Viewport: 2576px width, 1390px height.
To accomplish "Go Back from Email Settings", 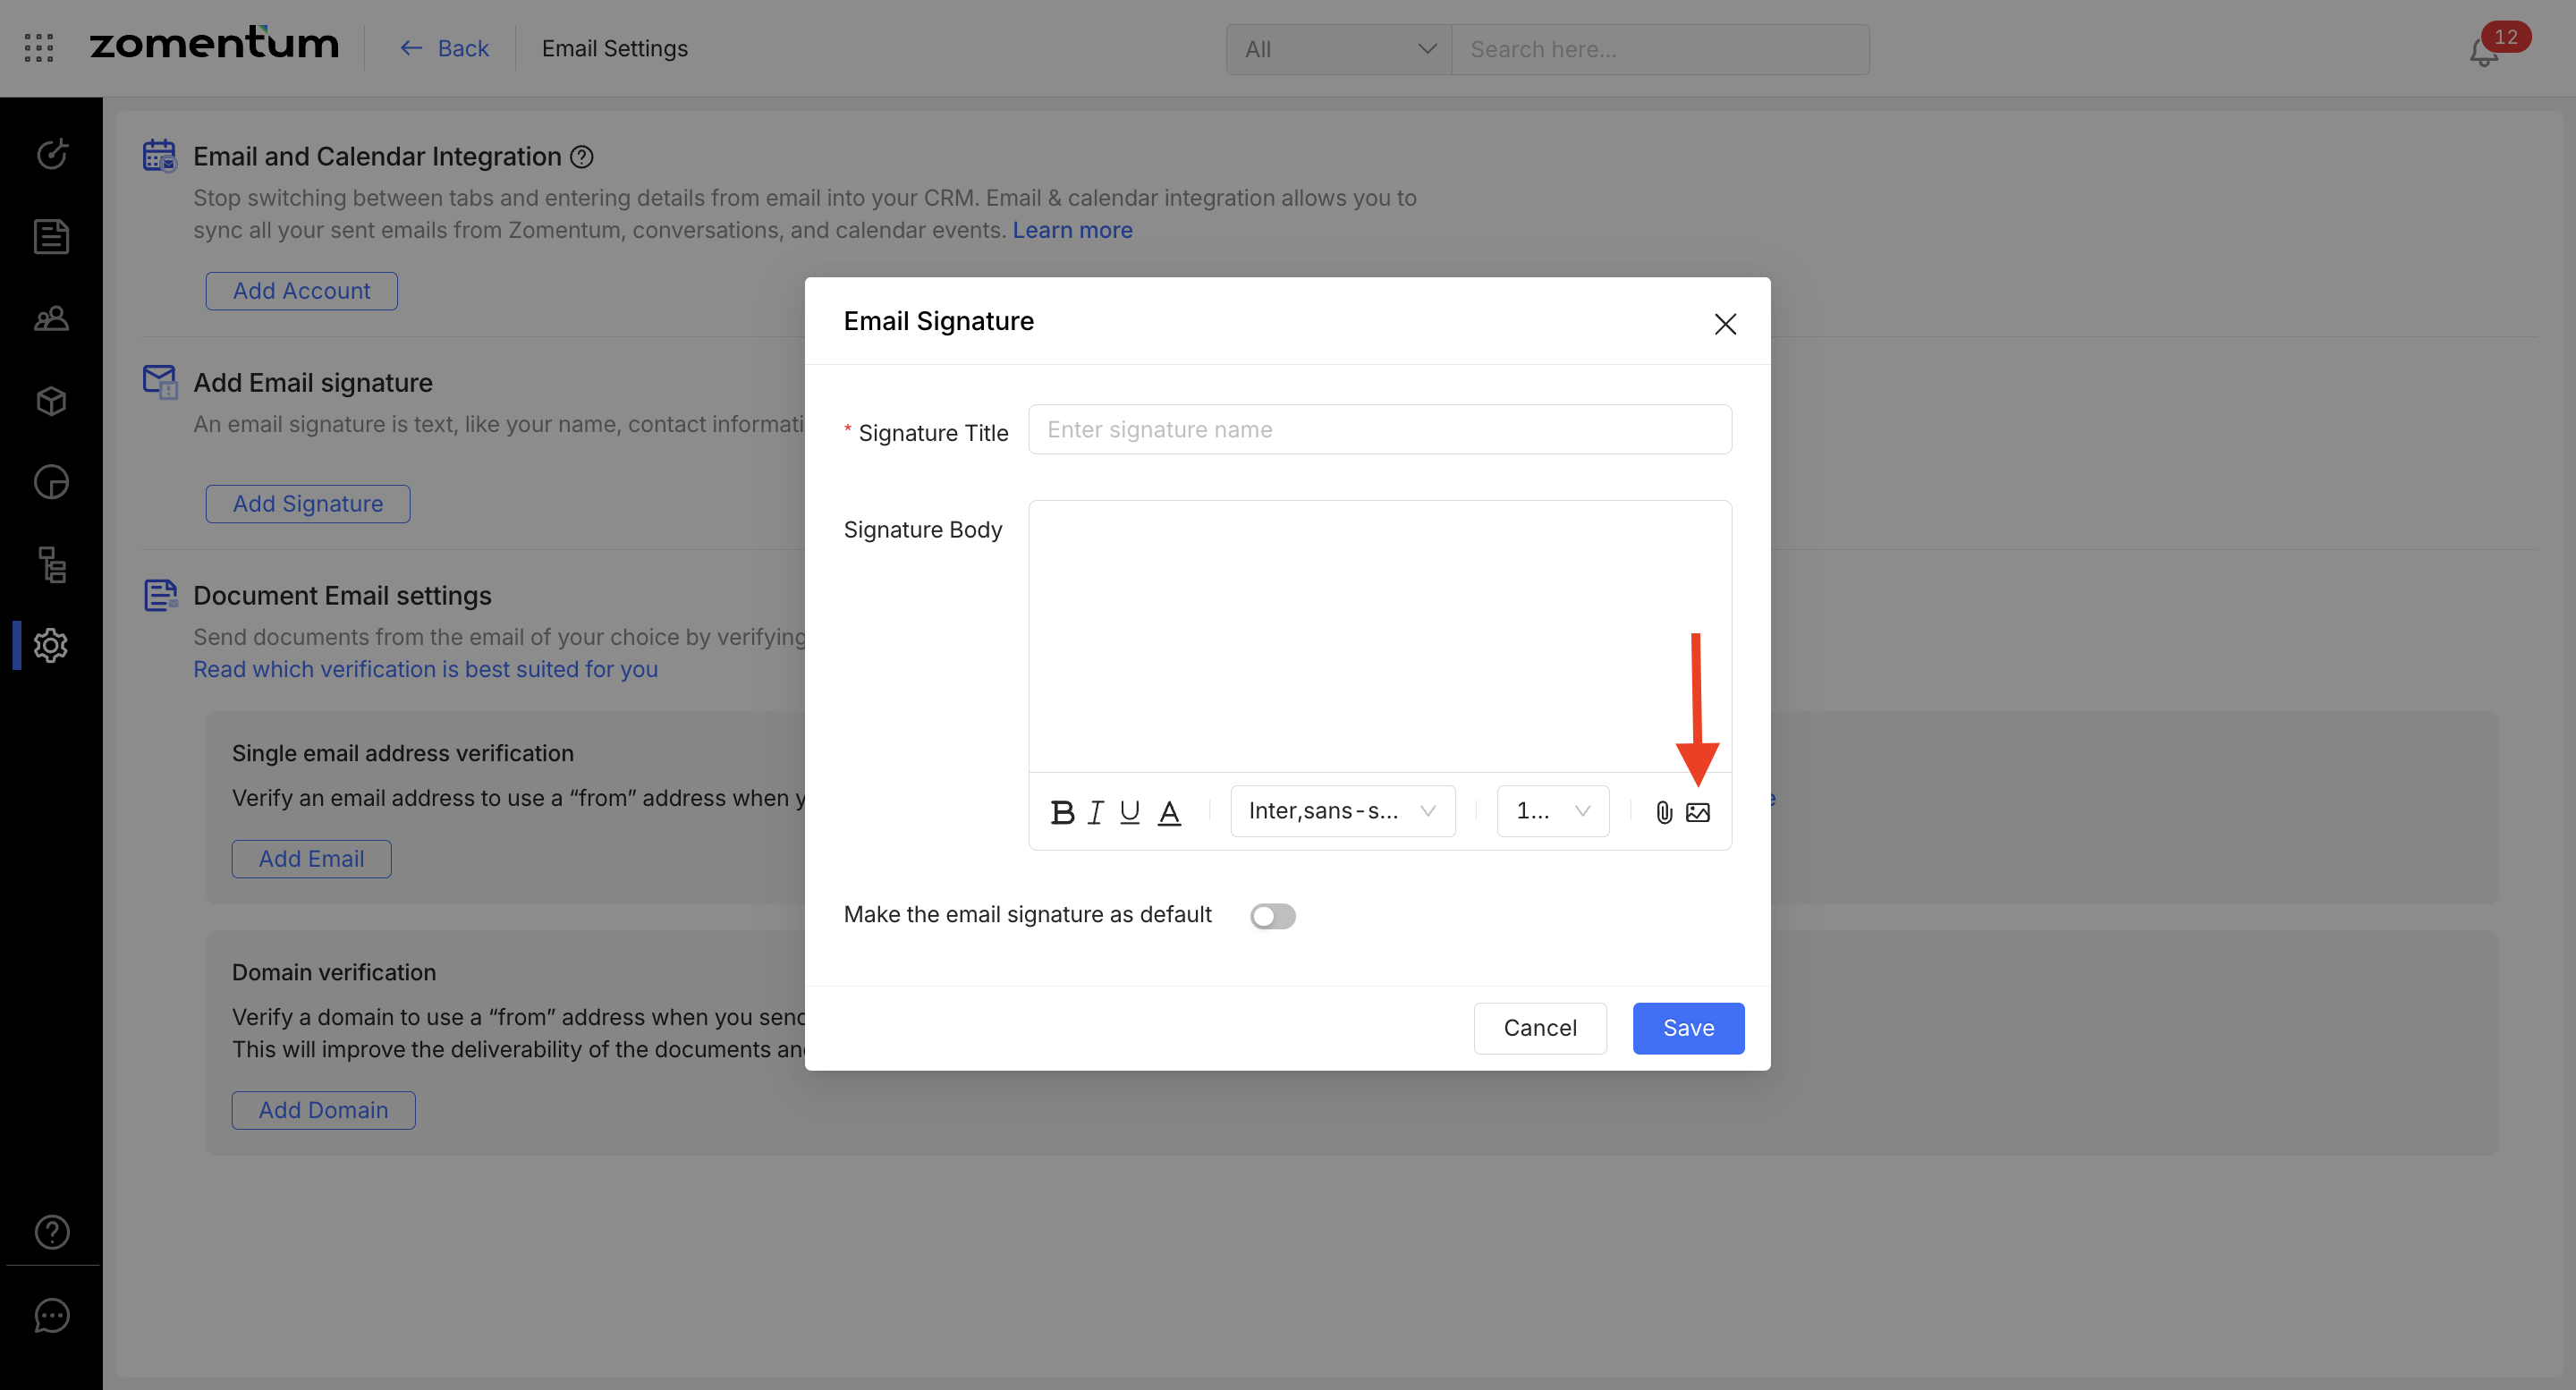I will (x=445, y=48).
